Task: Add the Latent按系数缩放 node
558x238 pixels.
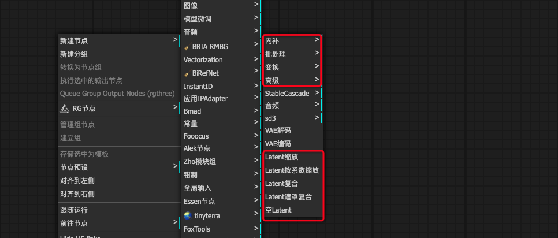Action: [x=292, y=170]
